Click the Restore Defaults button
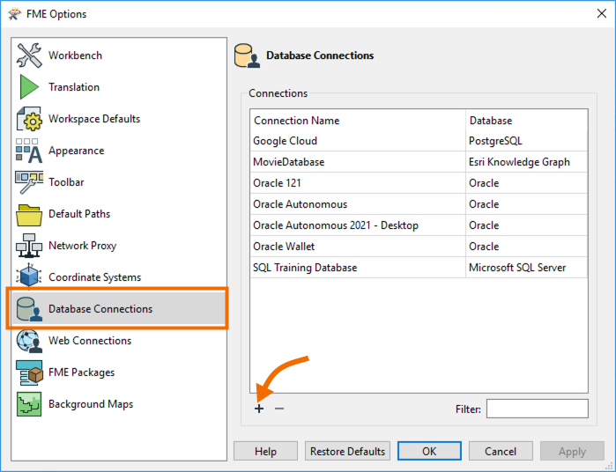This screenshot has width=616, height=472. [347, 451]
